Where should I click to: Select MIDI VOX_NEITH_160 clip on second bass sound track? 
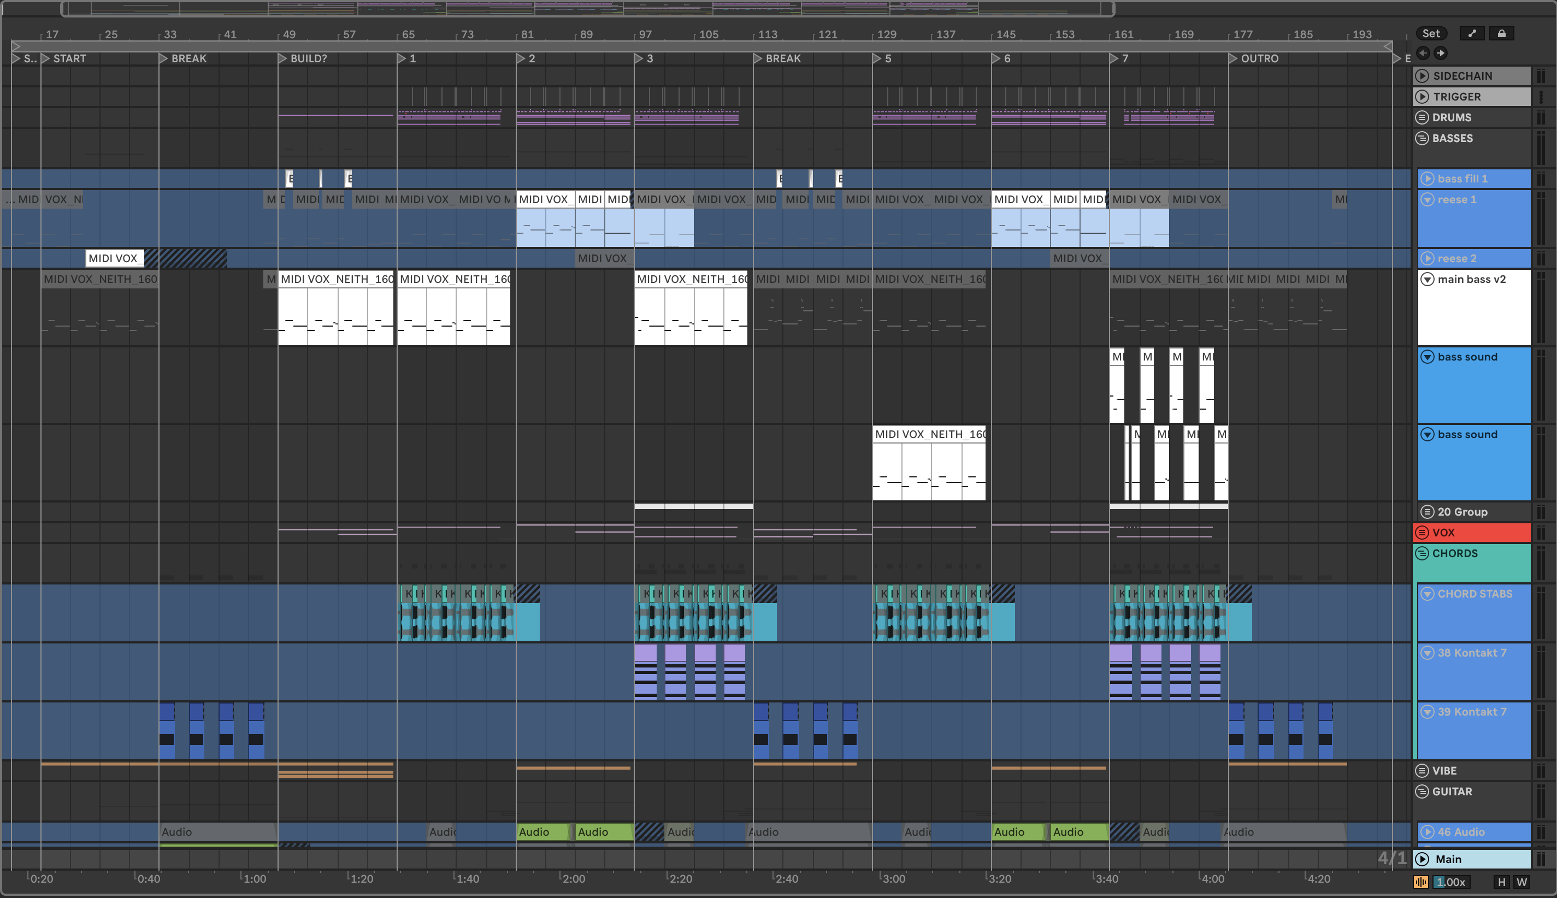pyautogui.click(x=929, y=463)
